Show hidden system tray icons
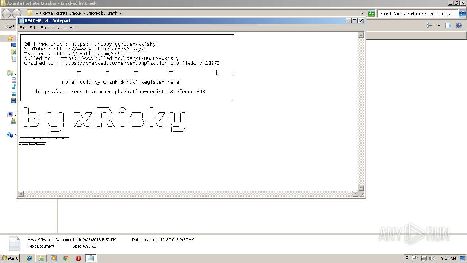Image resolution: width=467 pixels, height=263 pixels. click(407, 258)
